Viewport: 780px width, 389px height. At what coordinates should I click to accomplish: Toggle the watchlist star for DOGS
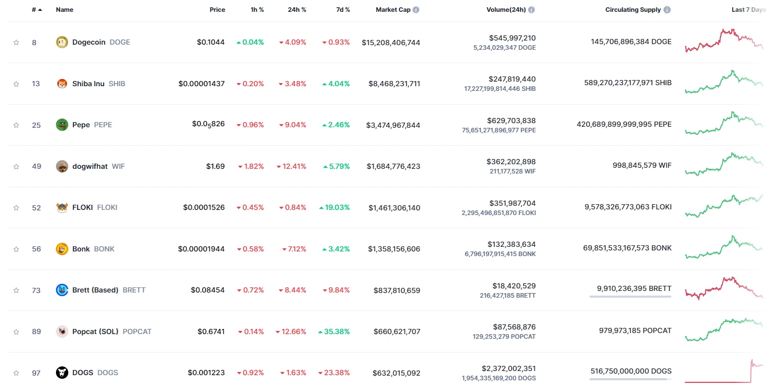tap(16, 373)
